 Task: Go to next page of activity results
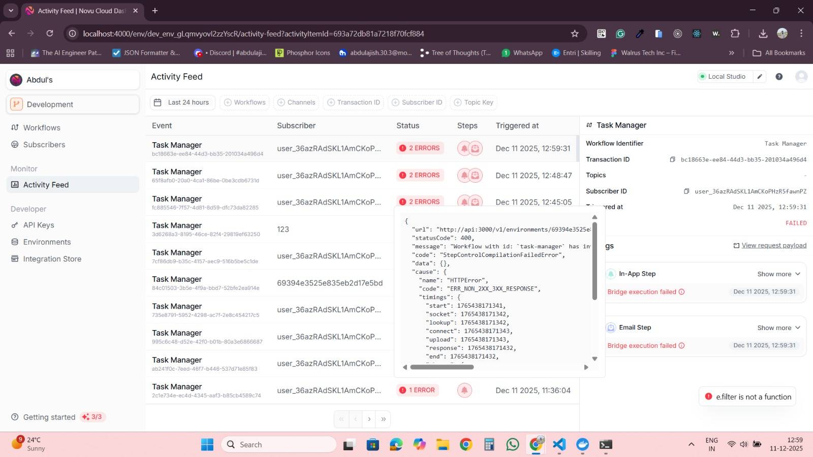(x=369, y=419)
